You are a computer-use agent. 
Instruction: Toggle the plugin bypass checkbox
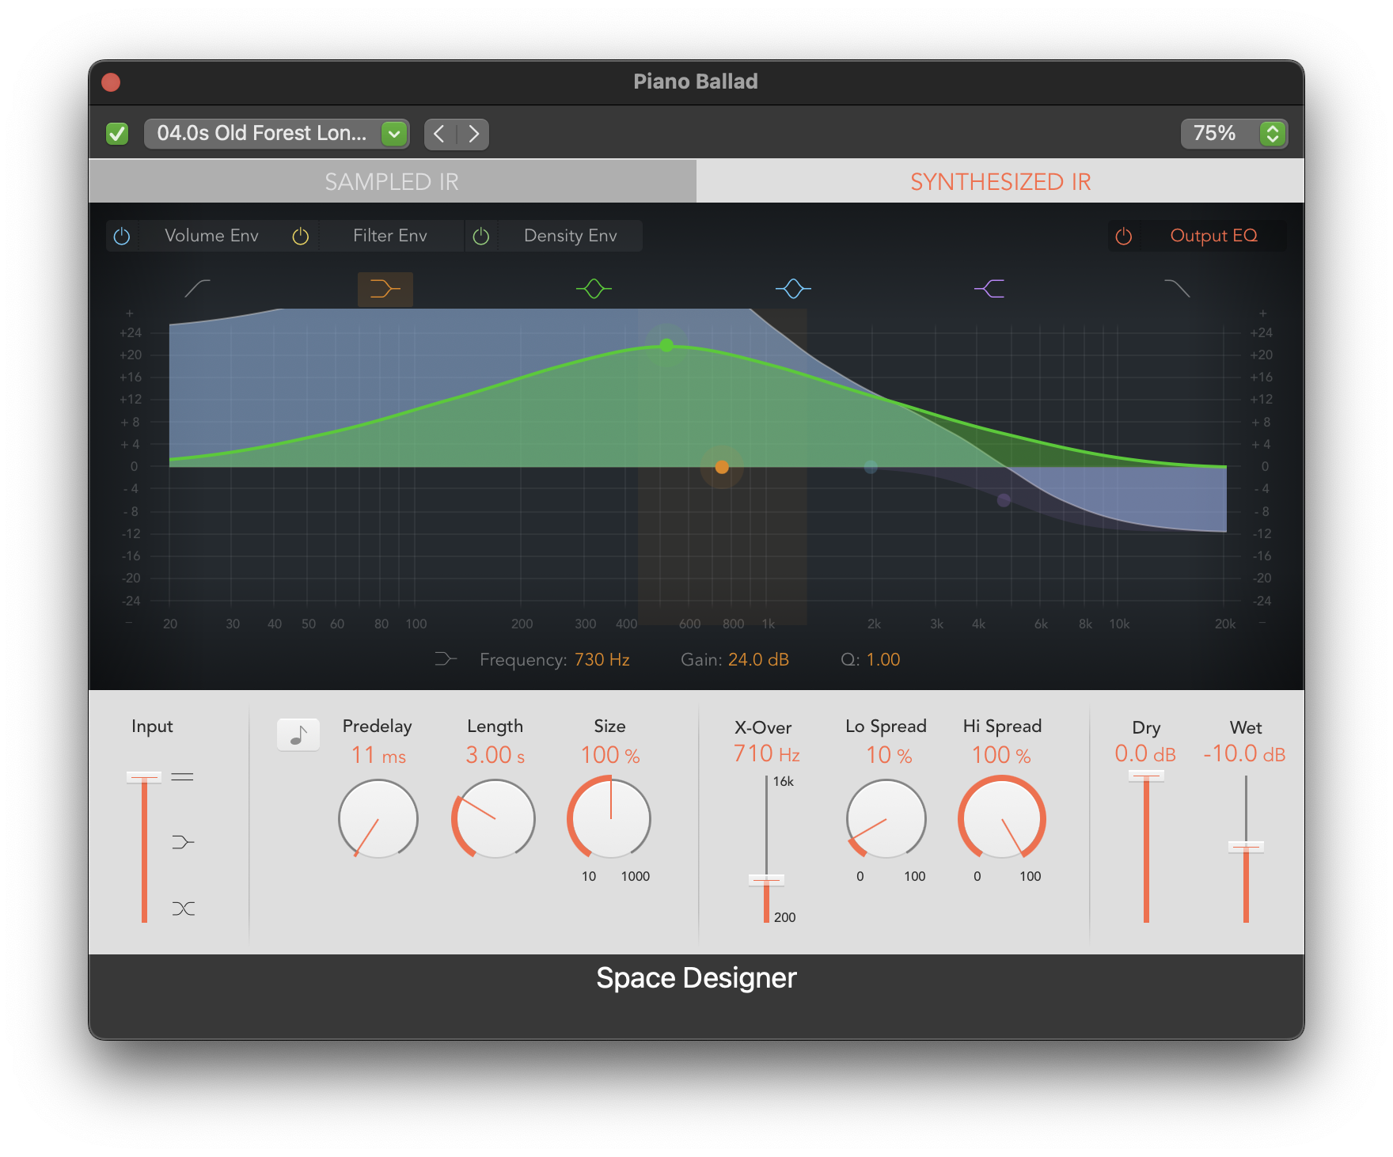point(117,134)
